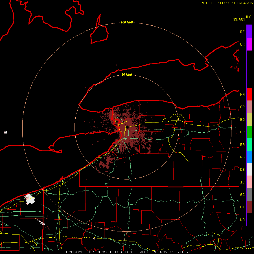
Task: Click the GC gray legend swatch
Action: tap(249, 194)
